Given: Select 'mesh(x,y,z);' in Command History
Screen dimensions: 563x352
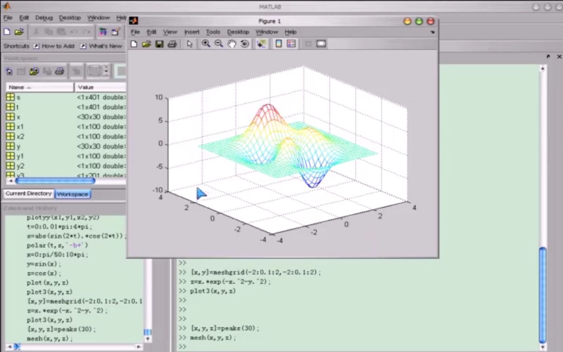Looking at the screenshot, I should point(50,339).
